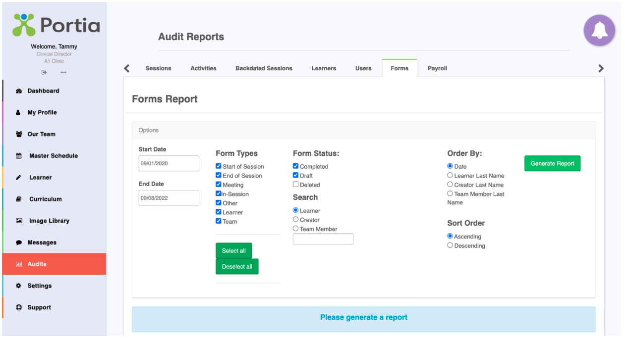Open My Profile from the sidebar
This screenshot has height=339, width=625.
54,113
